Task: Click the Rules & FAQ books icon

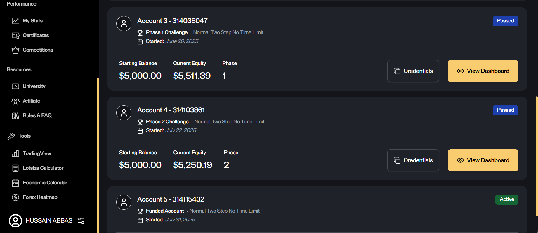Action: pyautogui.click(x=15, y=116)
